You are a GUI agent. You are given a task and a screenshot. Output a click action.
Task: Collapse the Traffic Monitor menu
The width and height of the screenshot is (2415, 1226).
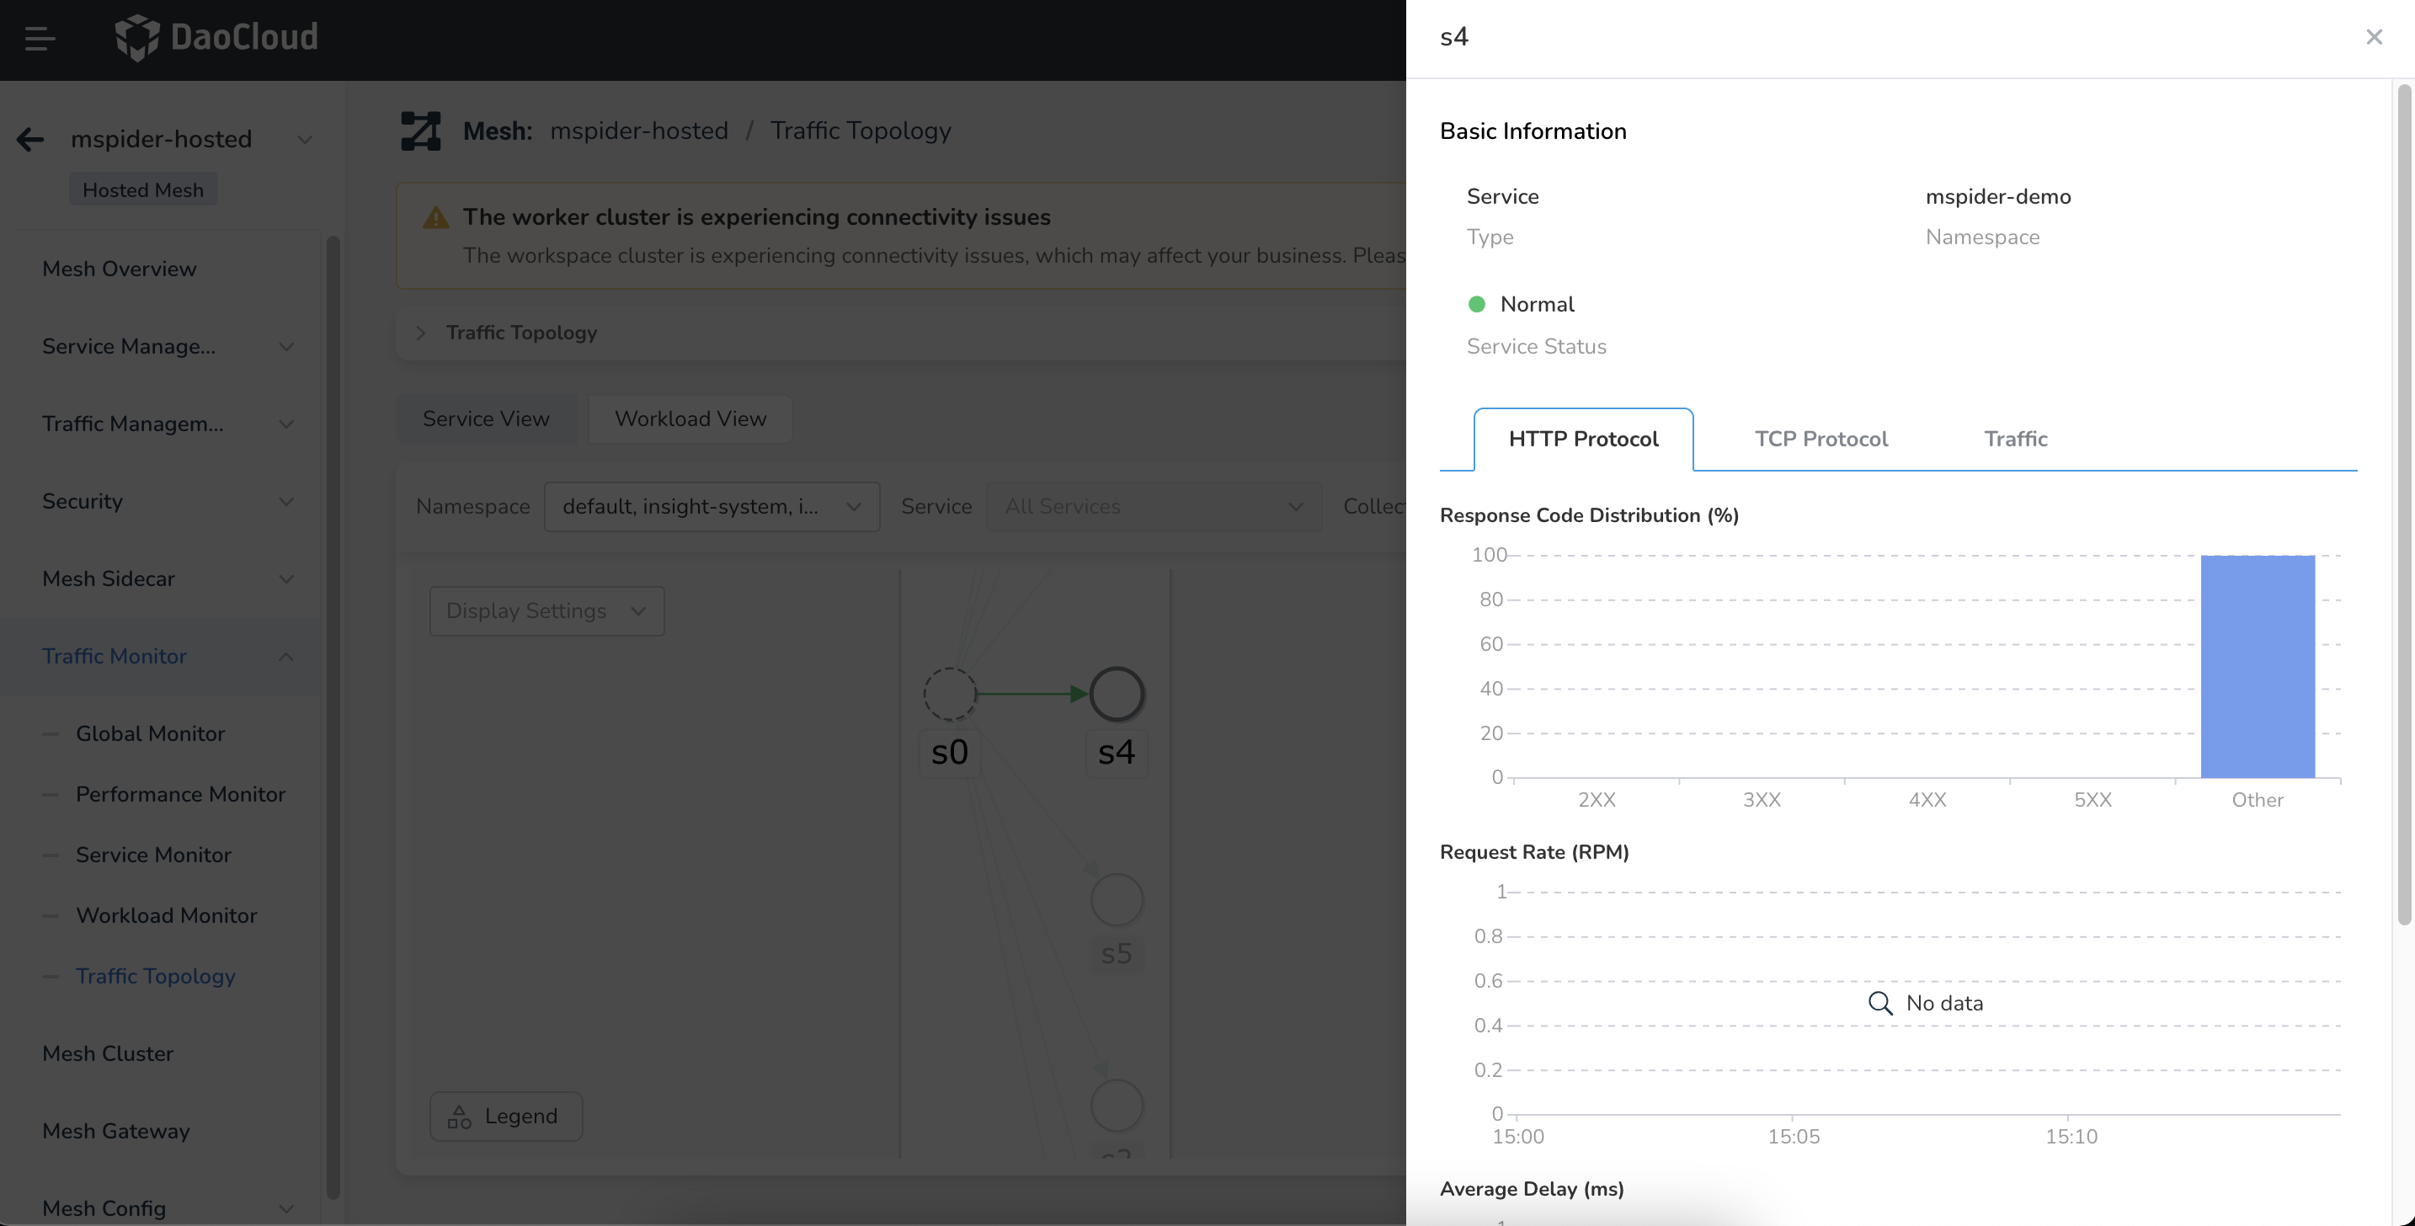286,656
